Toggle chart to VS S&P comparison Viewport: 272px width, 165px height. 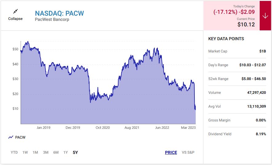188,152
